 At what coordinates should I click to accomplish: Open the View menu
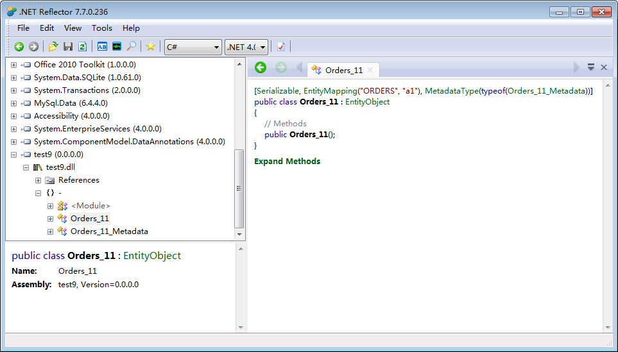73,28
